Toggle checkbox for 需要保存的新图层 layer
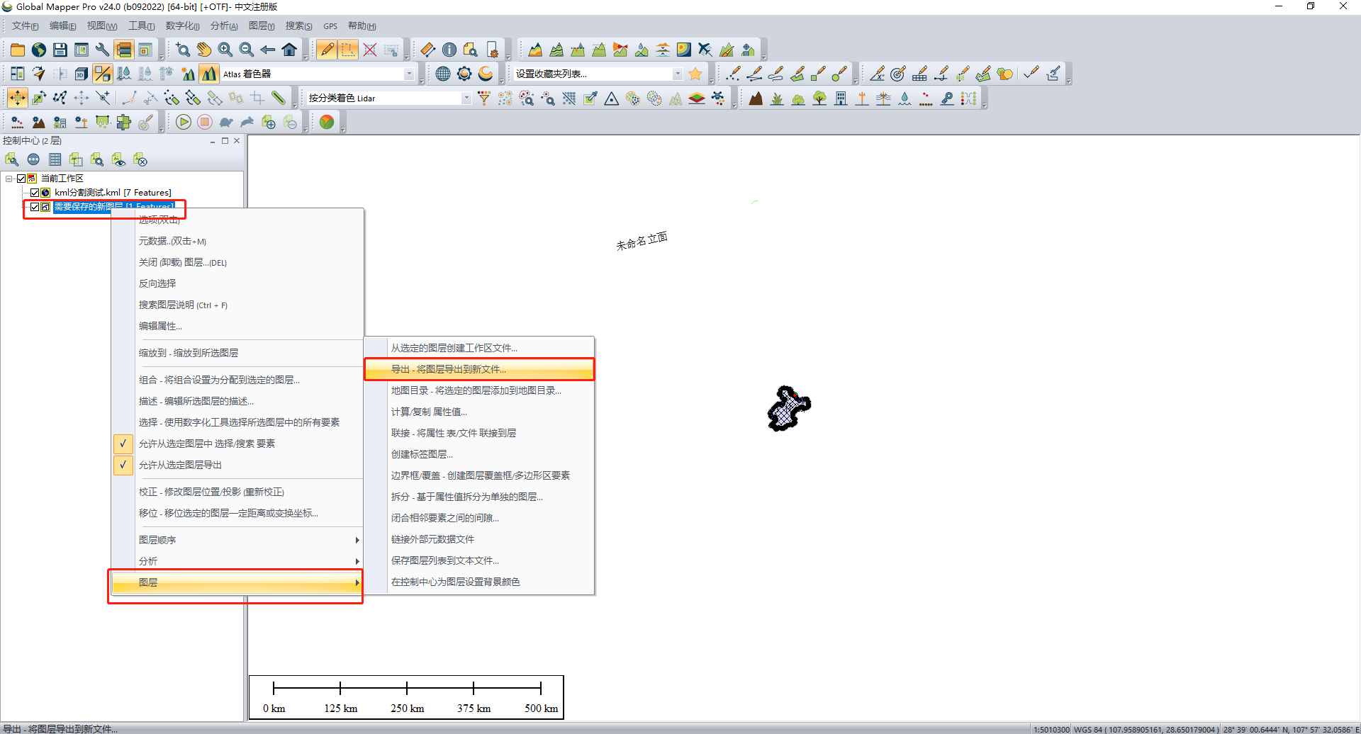 click(x=35, y=207)
